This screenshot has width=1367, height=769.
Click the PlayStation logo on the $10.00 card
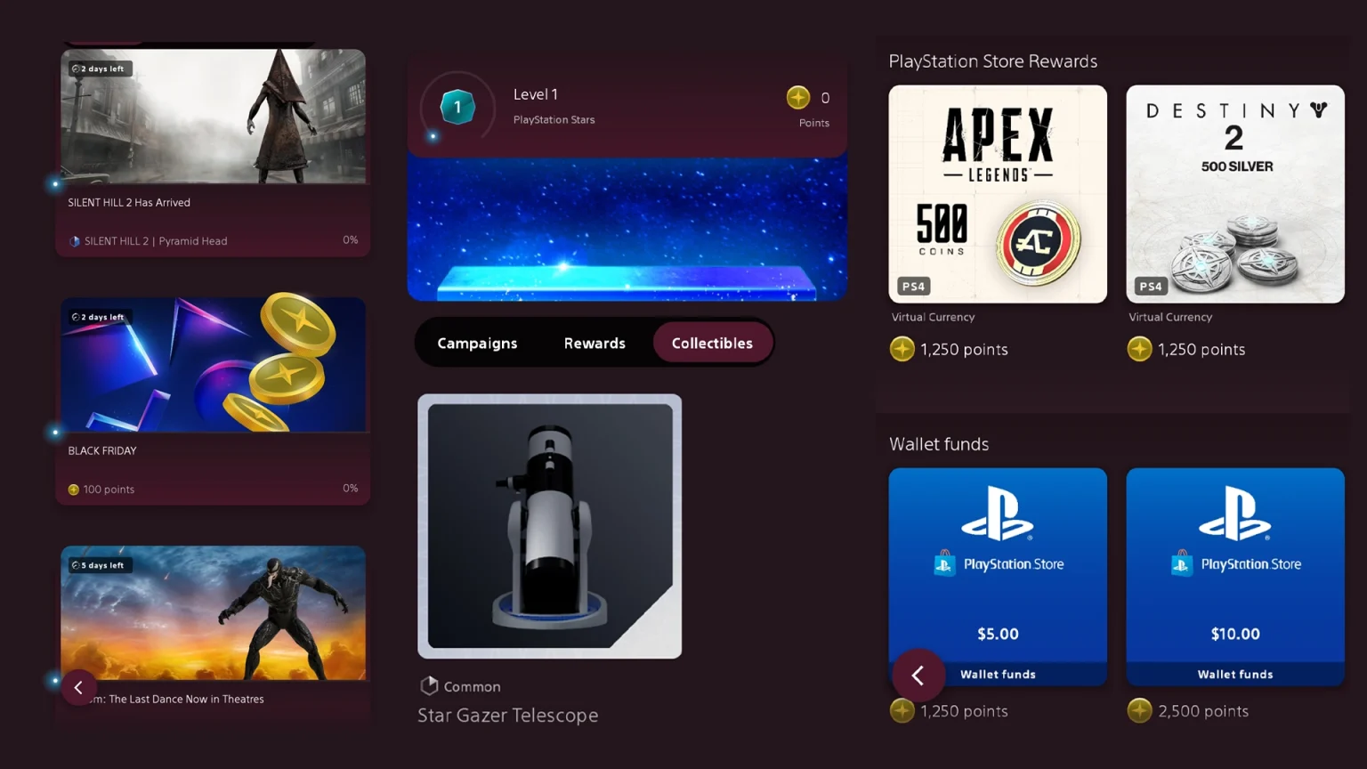click(1235, 514)
